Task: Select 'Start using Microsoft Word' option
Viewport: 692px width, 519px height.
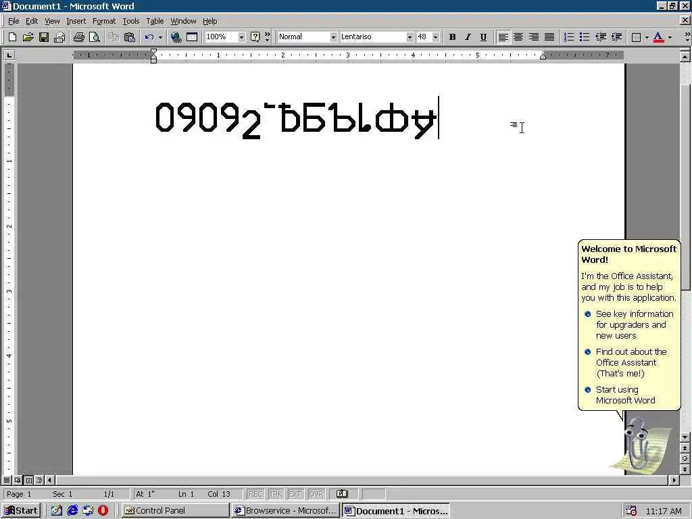Action: [x=620, y=395]
